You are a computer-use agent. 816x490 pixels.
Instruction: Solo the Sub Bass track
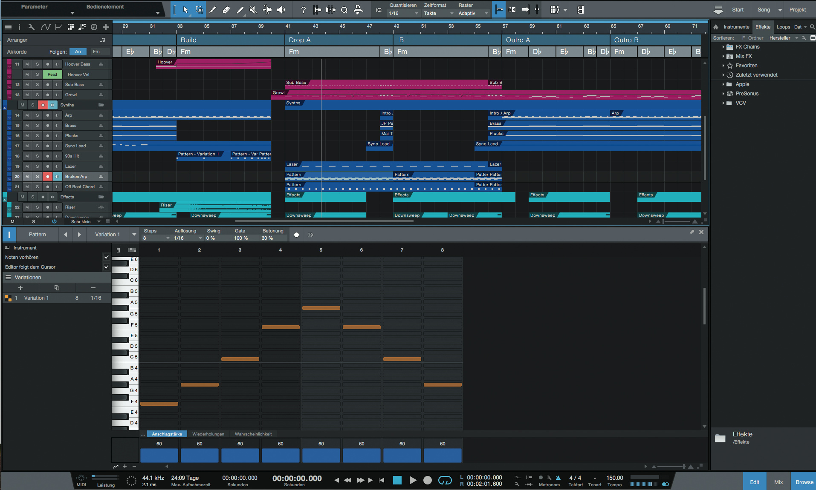pyautogui.click(x=38, y=85)
